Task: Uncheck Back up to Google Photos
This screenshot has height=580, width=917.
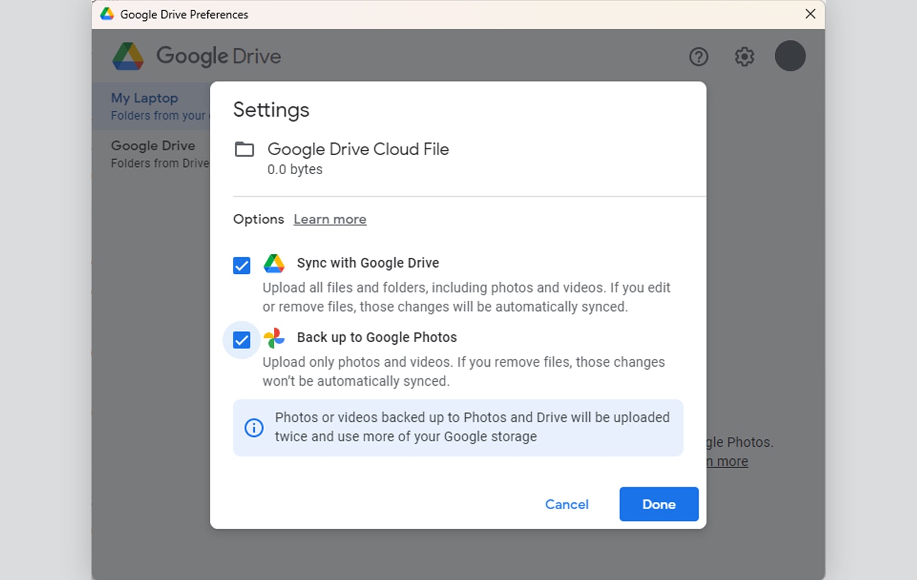Action: click(241, 340)
